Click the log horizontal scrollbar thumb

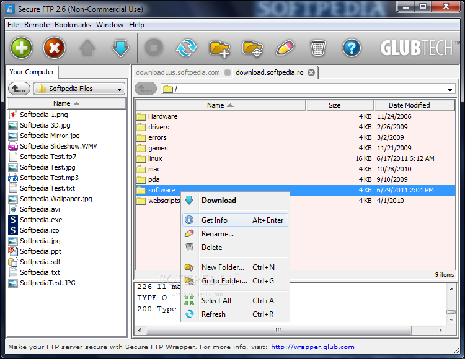pos(278,330)
